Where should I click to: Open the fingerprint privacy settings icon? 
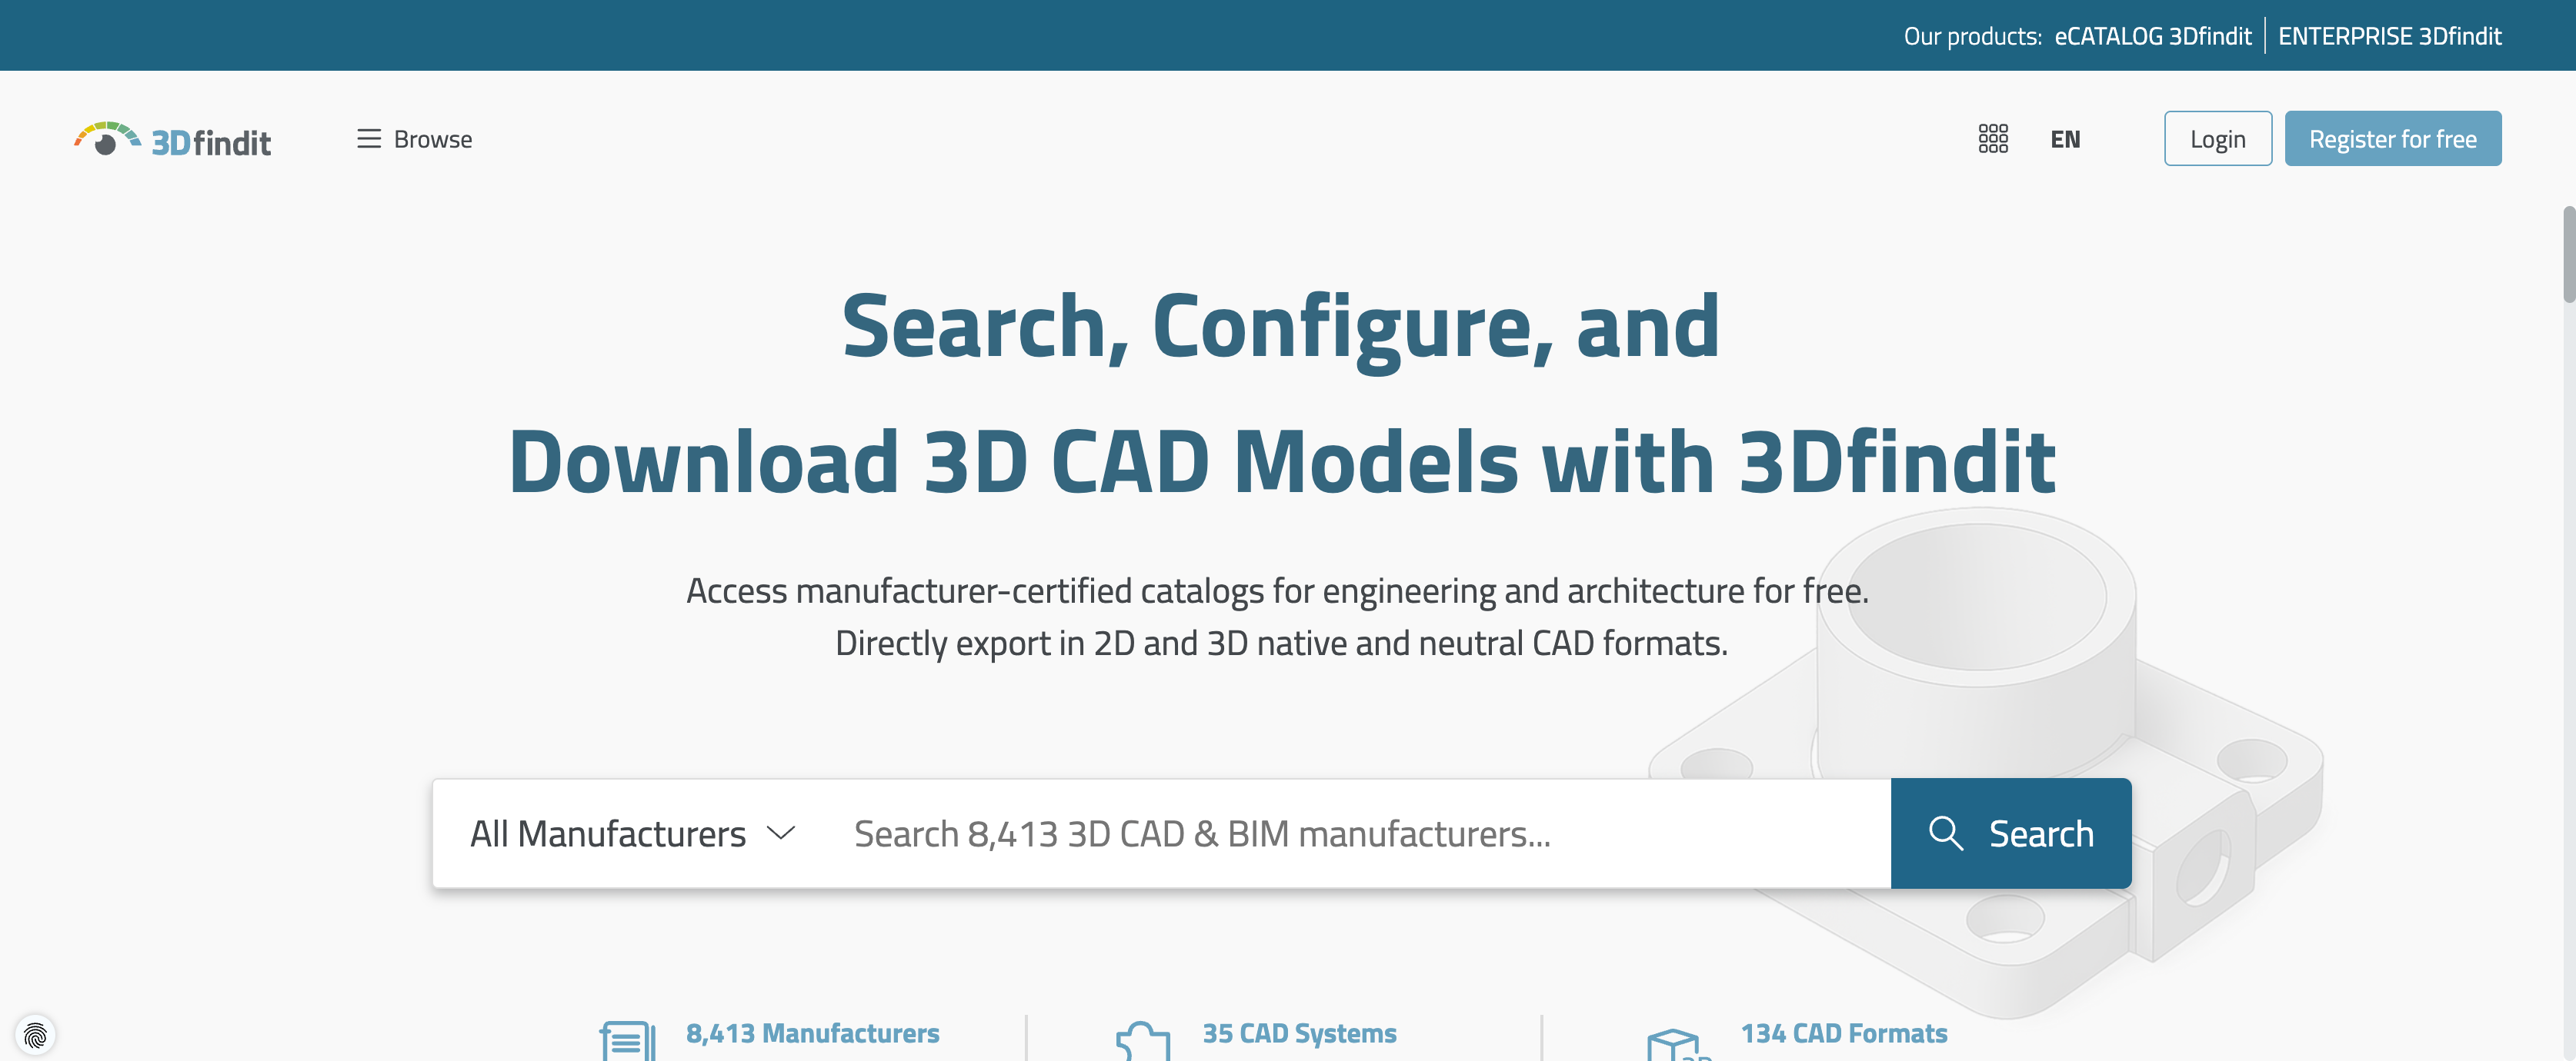point(35,1035)
